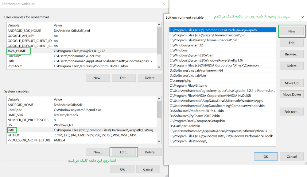
Task: Select the ANDROID_HOME system variable
Action: [82, 105]
